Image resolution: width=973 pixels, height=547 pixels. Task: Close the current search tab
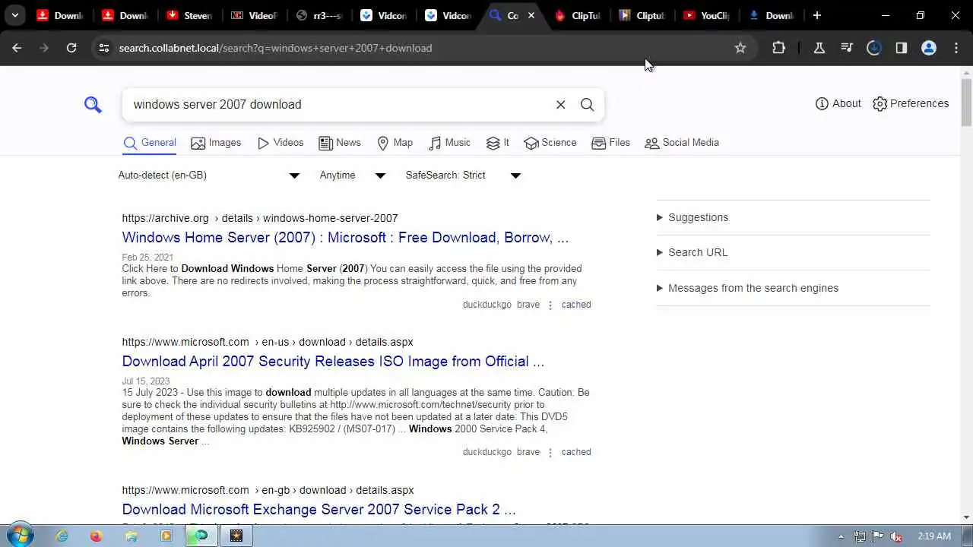[531, 15]
